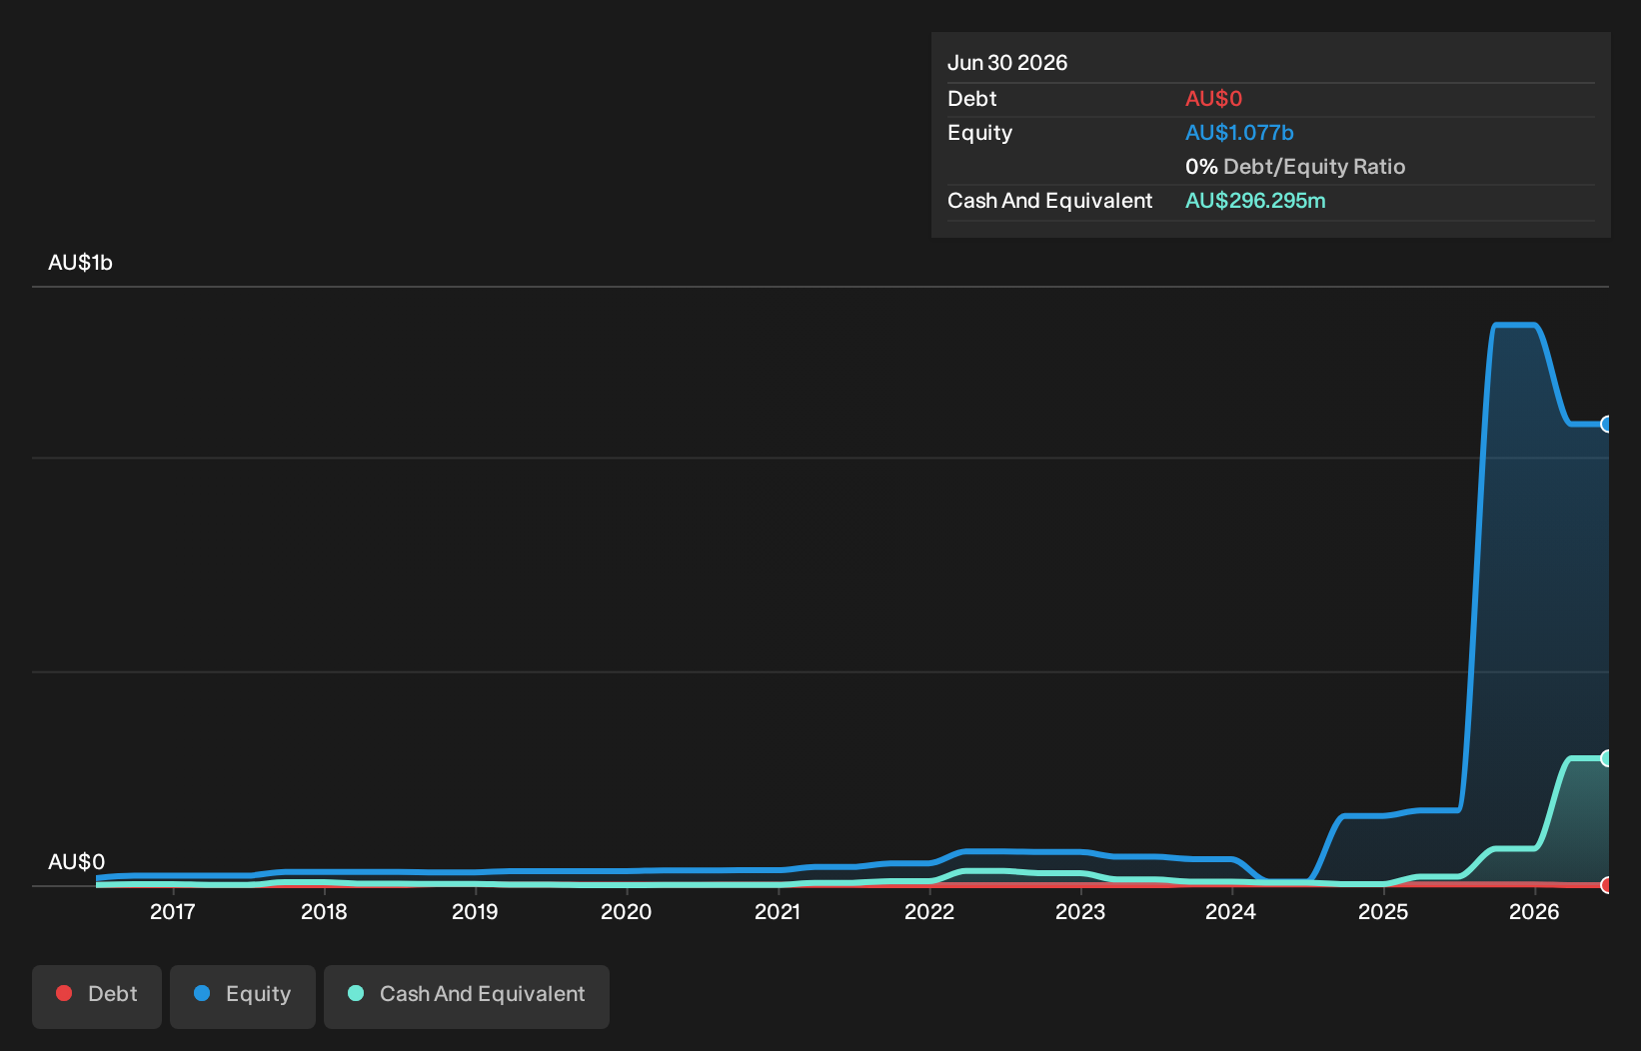This screenshot has width=1641, height=1051.
Task: Click the AU$1.077b Equity value
Action: click(1239, 133)
